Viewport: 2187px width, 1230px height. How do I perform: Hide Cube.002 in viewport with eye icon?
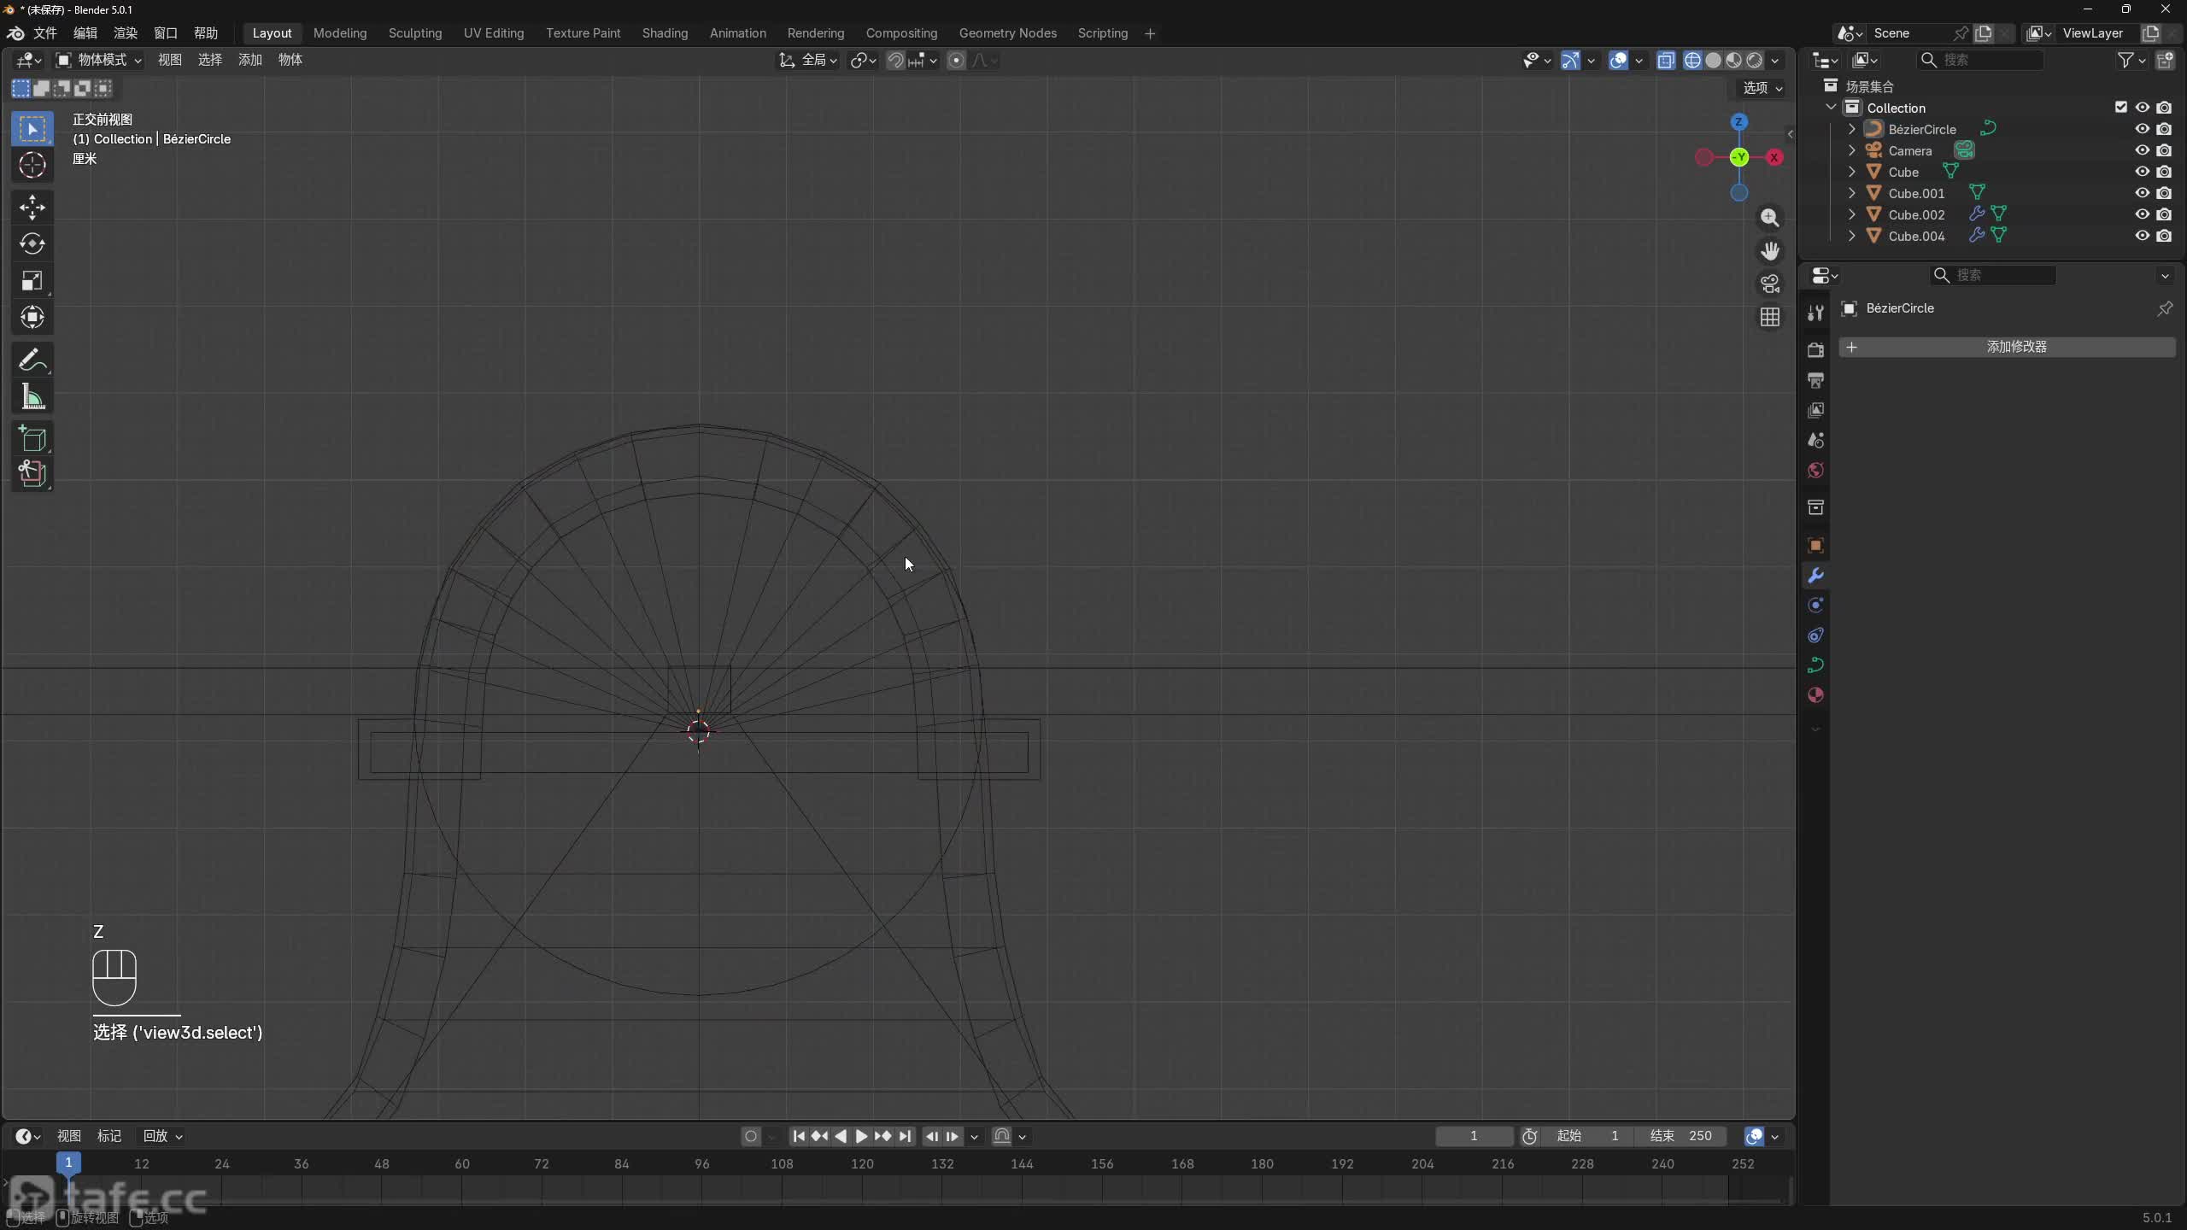2142,214
